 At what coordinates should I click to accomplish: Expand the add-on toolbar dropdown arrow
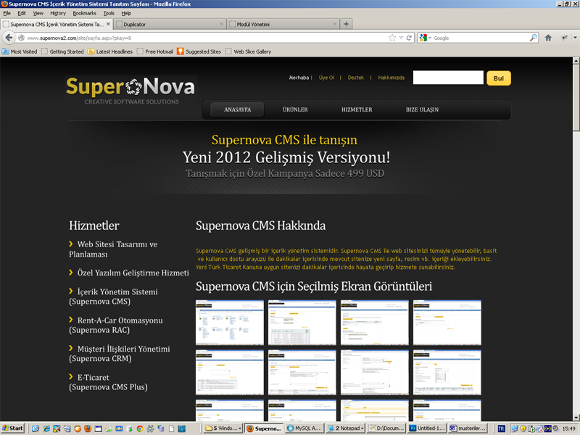pos(575,38)
